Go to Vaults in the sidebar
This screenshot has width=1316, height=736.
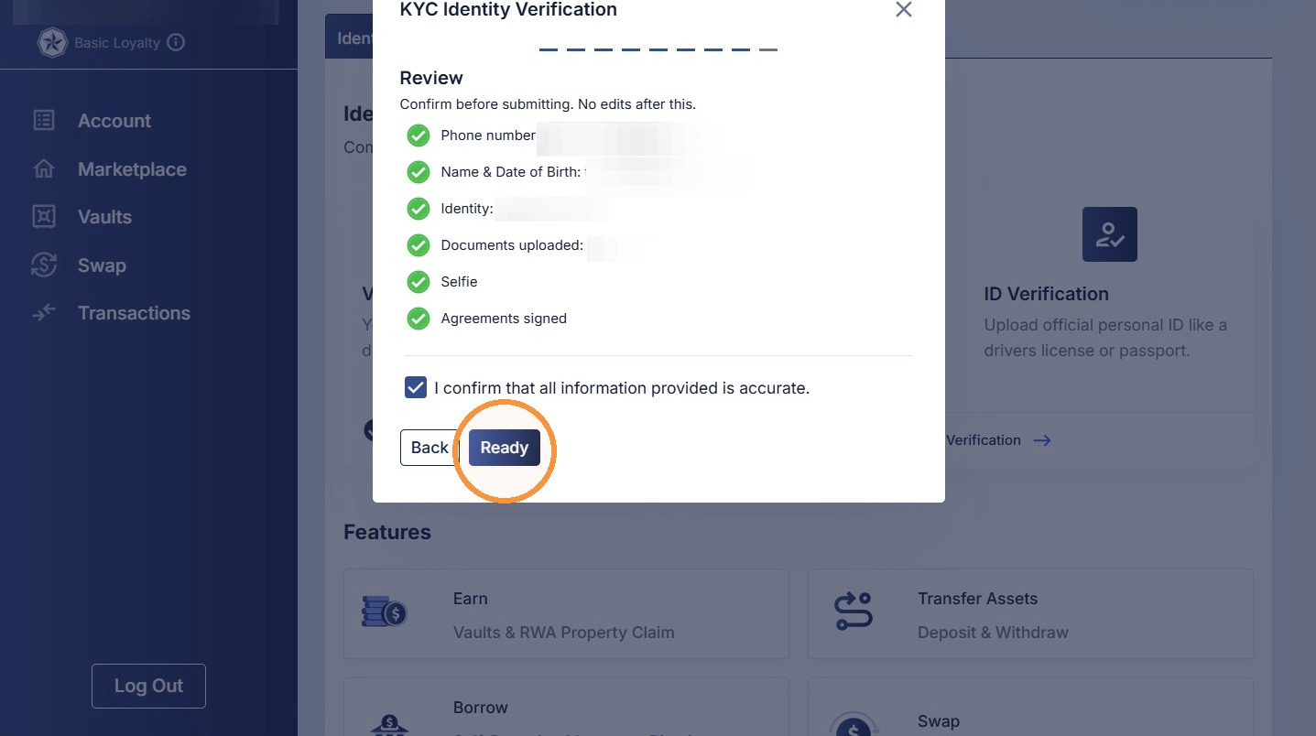(104, 217)
